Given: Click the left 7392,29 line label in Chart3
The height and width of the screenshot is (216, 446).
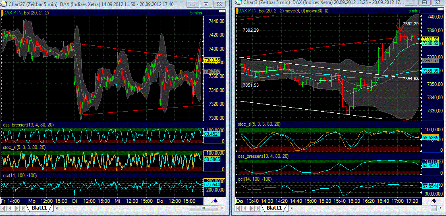Looking at the screenshot, I should pyautogui.click(x=251, y=30).
